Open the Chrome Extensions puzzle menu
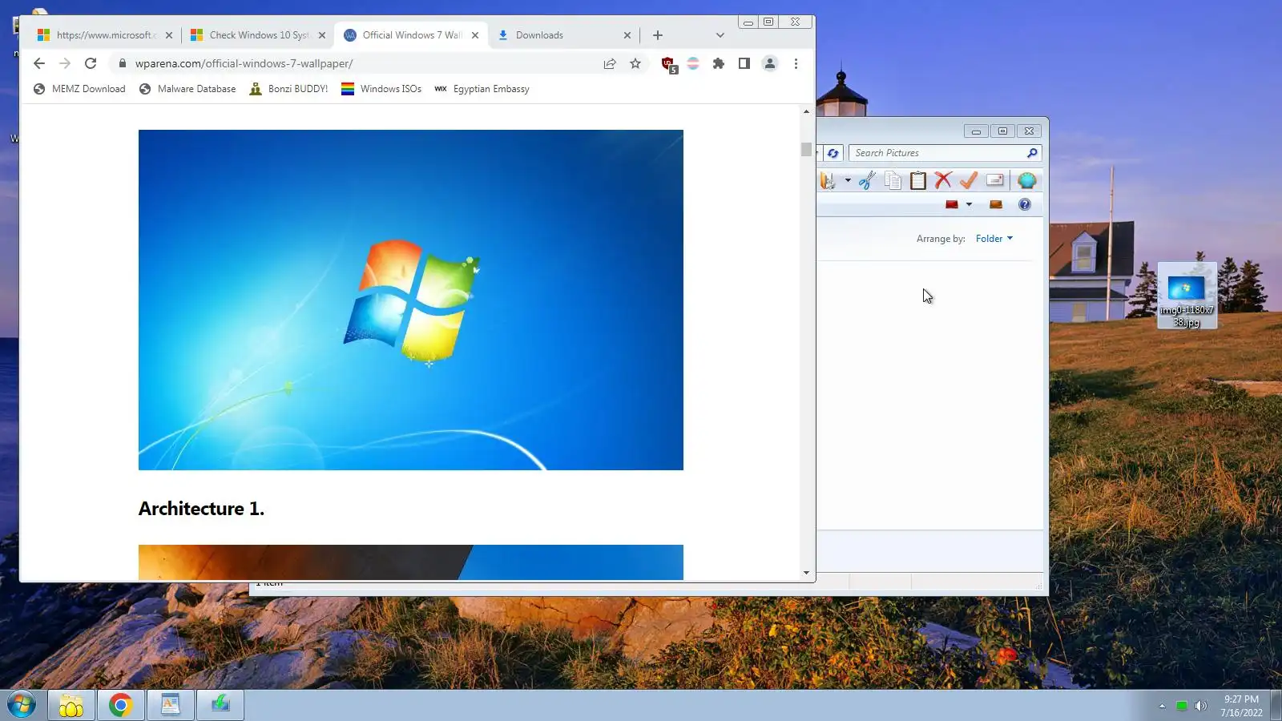Screen dimensions: 1282x721 click(x=719, y=63)
